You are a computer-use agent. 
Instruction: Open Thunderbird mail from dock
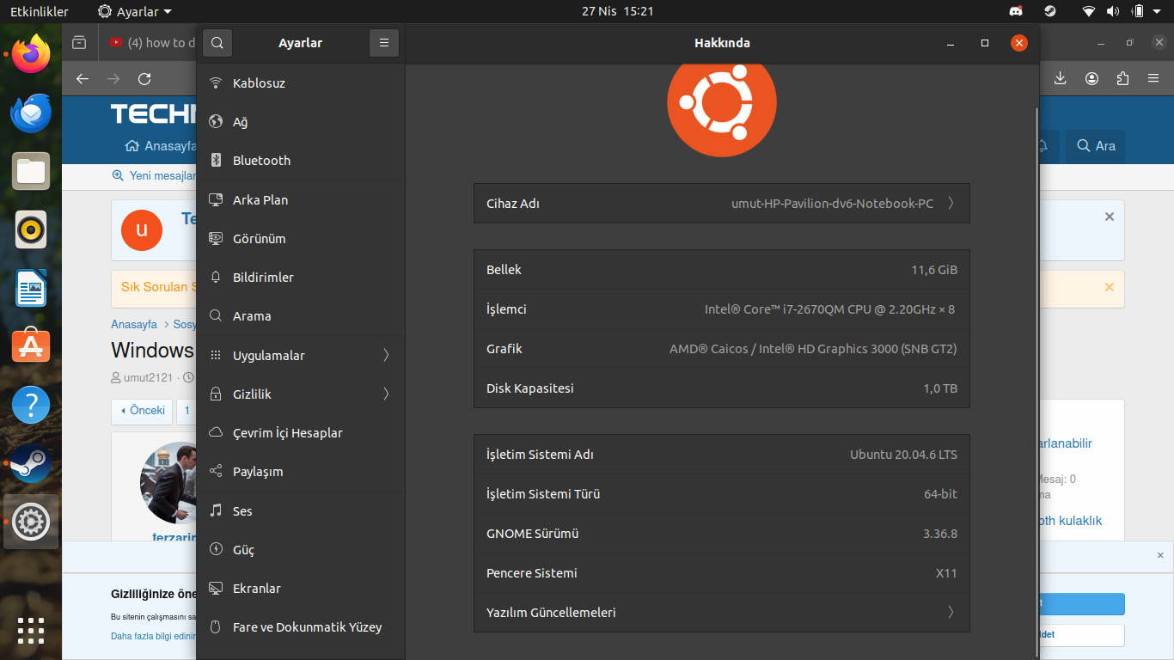[x=31, y=113]
